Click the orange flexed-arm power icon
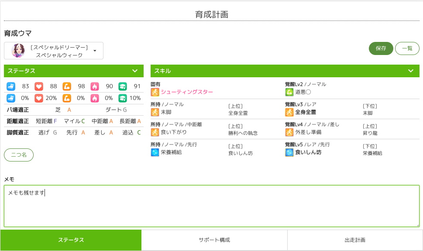The image size is (423, 251). (x=66, y=86)
